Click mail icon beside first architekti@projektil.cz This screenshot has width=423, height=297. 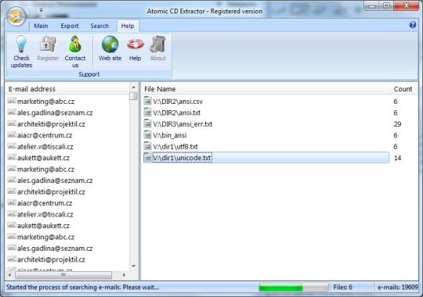[x=12, y=123]
